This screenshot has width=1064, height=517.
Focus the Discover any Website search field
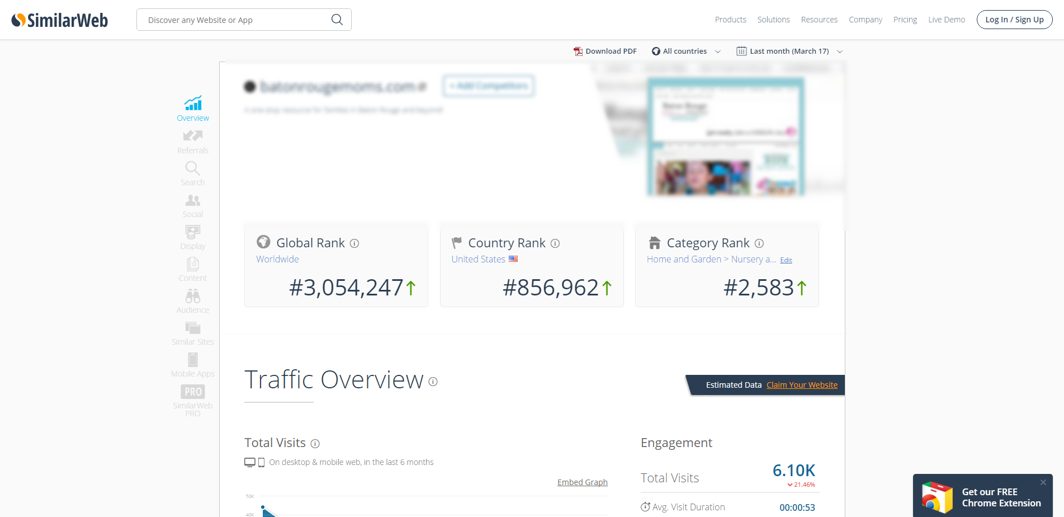[244, 20]
